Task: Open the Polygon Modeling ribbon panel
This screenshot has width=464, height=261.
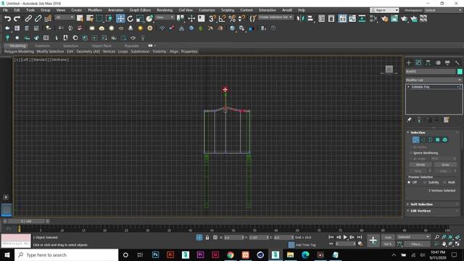Action: [x=19, y=51]
